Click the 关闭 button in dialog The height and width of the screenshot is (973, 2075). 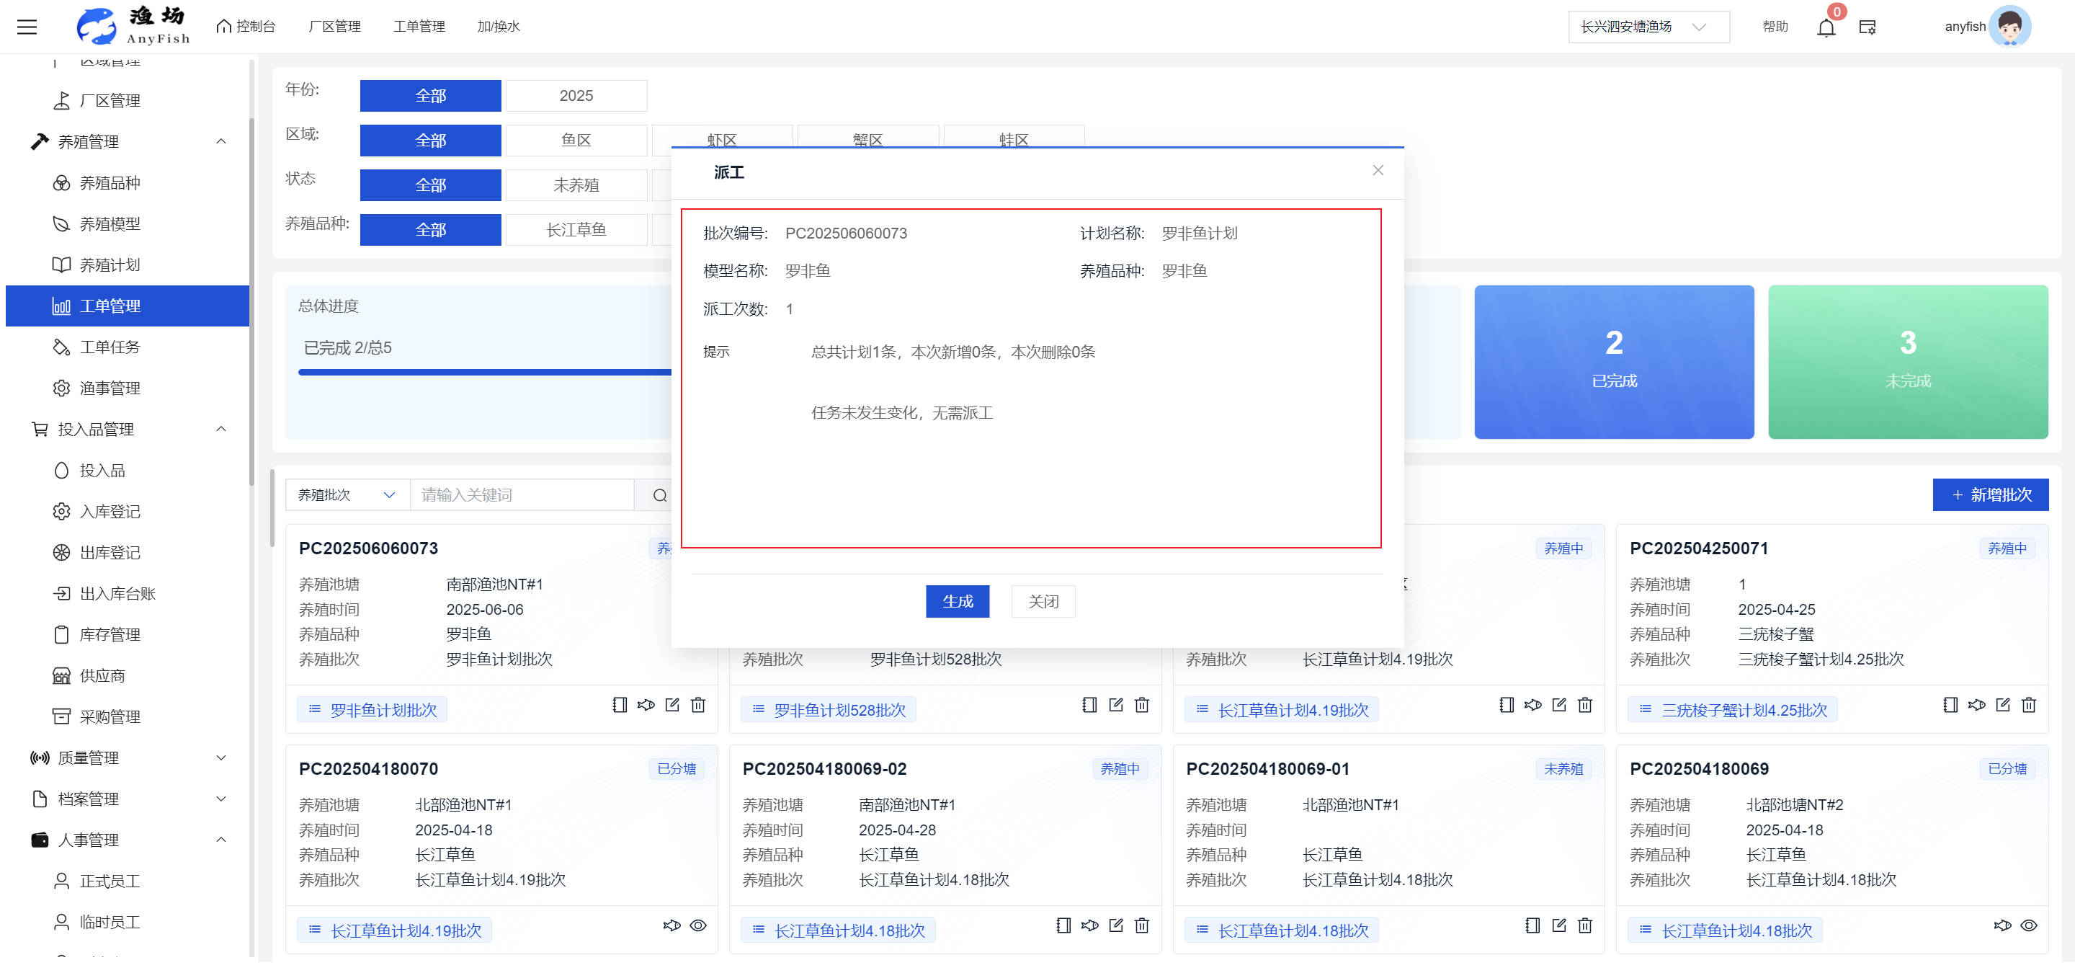click(x=1043, y=602)
